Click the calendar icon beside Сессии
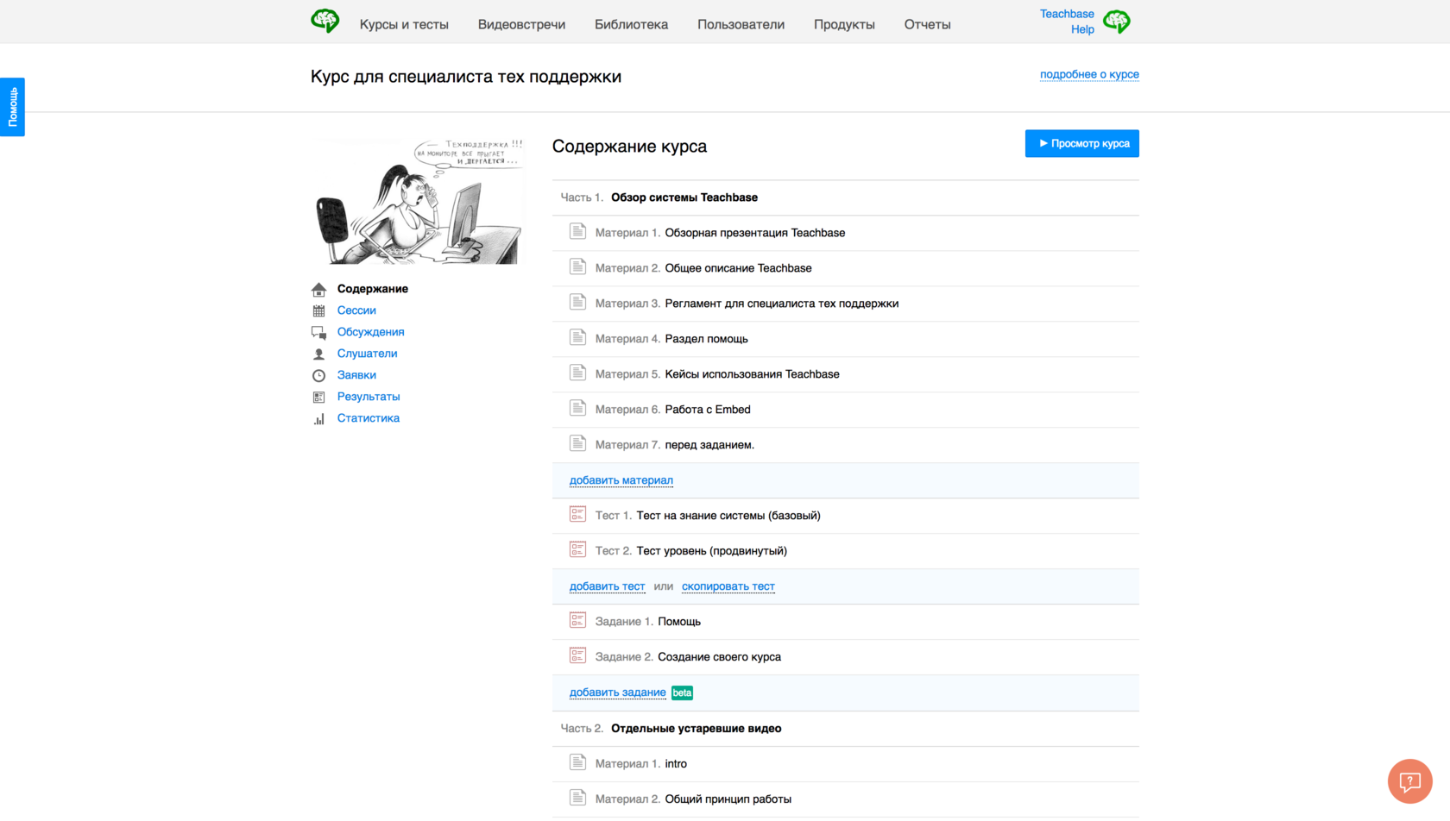The height and width of the screenshot is (821, 1450). 318,310
